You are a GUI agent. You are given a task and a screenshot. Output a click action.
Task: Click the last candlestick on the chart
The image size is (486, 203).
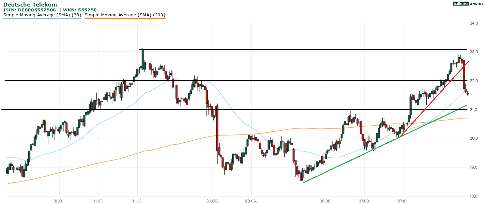pos(468,94)
